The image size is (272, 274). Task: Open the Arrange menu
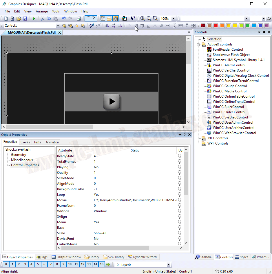(42, 11)
